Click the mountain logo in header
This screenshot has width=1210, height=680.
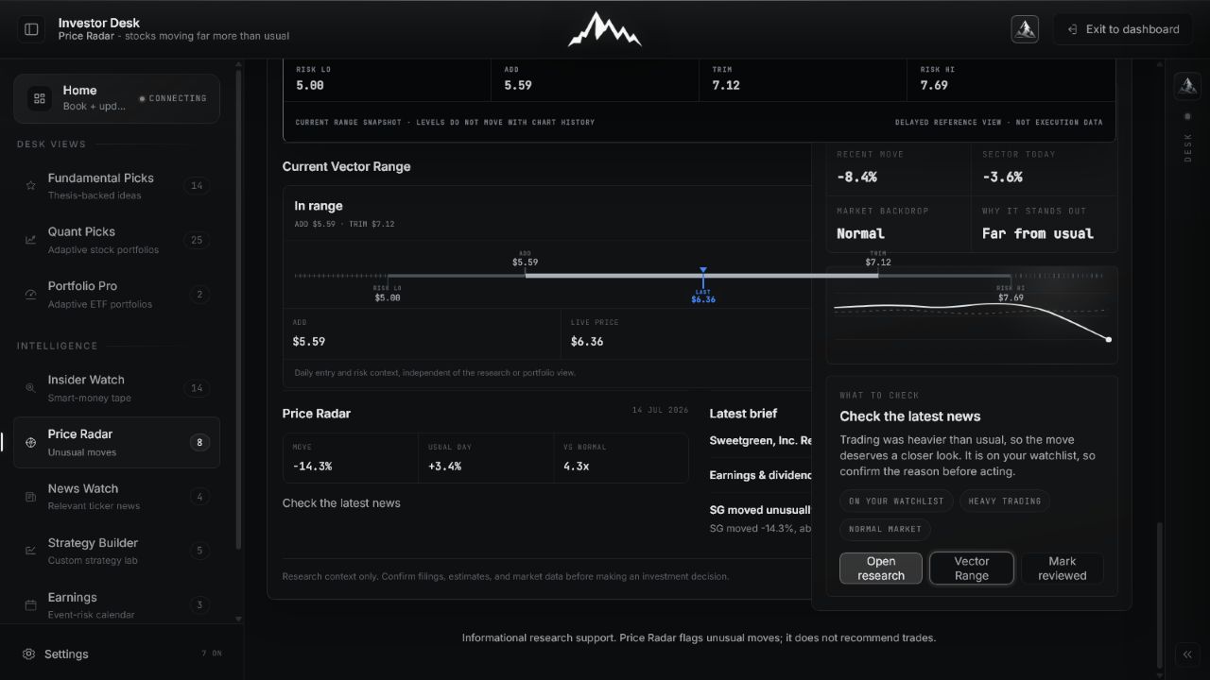[605, 29]
